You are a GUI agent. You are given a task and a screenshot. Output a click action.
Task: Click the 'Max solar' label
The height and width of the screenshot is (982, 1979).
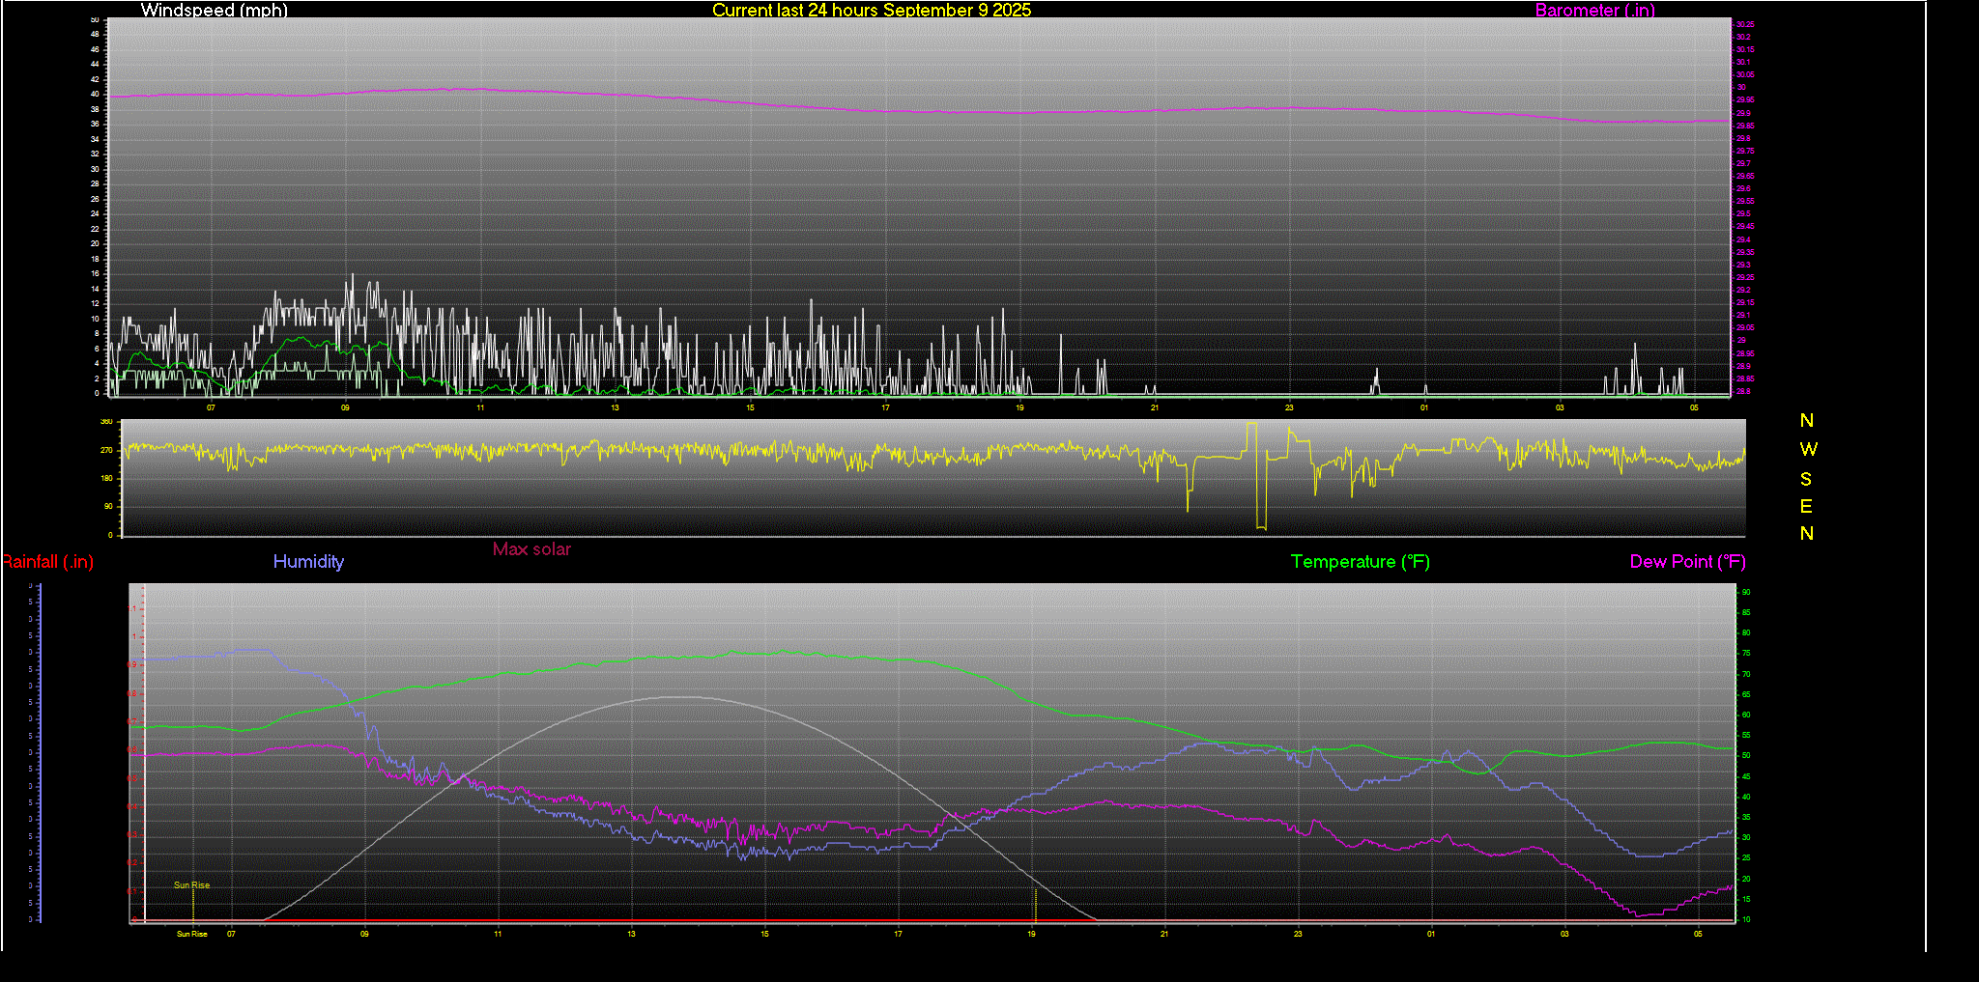[531, 549]
